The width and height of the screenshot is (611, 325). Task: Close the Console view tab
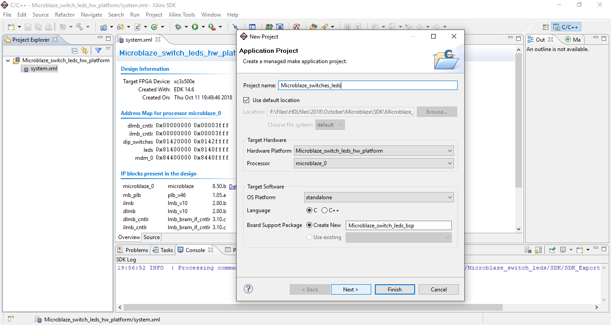(211, 250)
